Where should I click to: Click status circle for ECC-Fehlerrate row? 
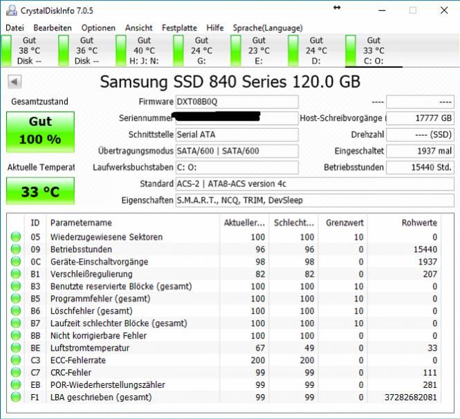tap(16, 360)
